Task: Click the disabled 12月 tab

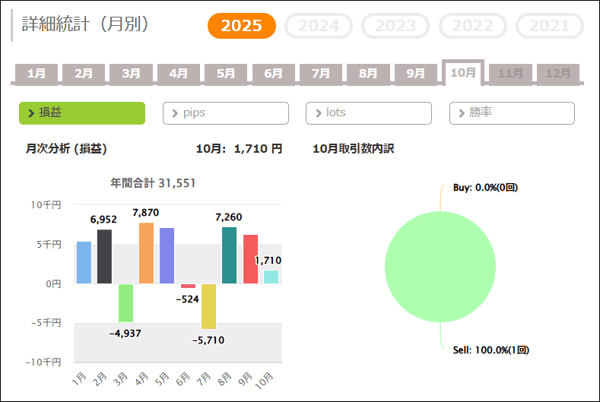Action: tap(558, 74)
